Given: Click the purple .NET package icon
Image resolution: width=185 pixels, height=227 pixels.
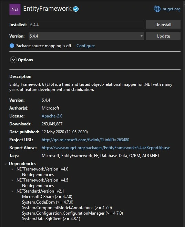Looking at the screenshot, I should click(15, 9).
